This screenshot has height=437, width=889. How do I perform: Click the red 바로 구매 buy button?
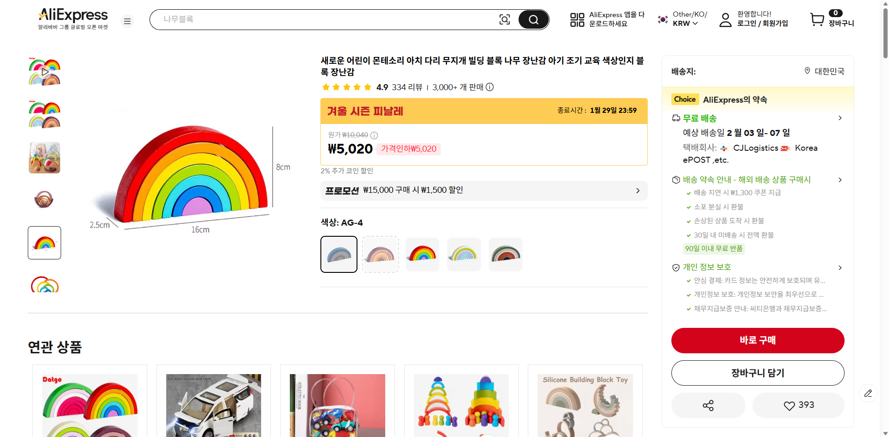(x=758, y=340)
